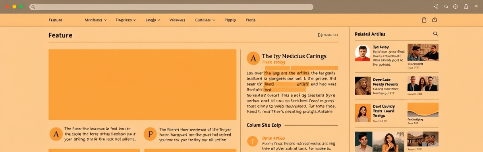The width and height of the screenshot is (483, 152).
Task: Focus the browser address bar
Action: pos(171,7)
